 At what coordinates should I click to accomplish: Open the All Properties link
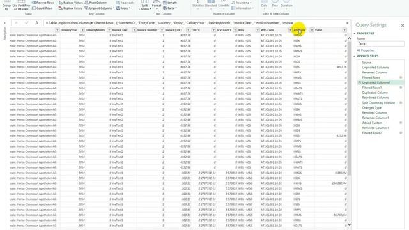pos(366,50)
